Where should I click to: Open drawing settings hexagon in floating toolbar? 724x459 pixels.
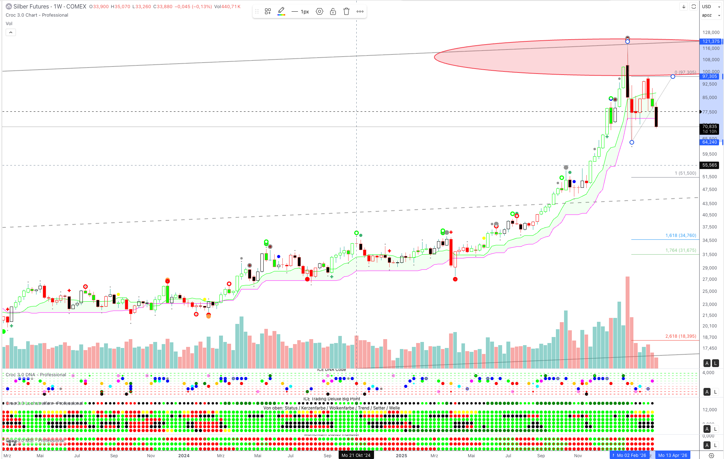pyautogui.click(x=320, y=12)
